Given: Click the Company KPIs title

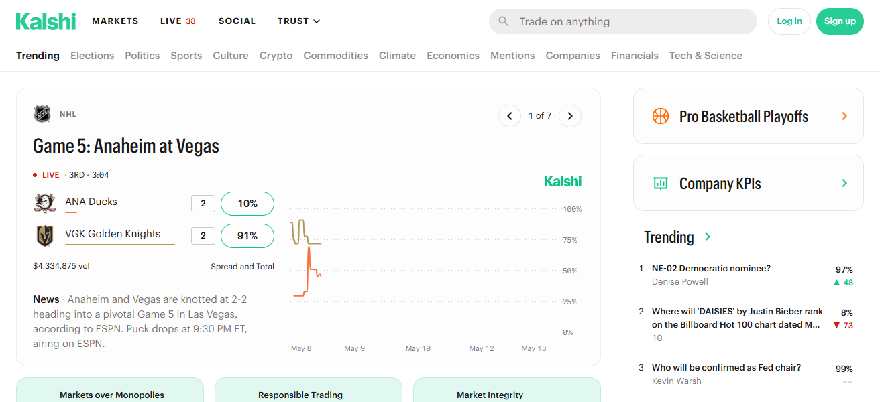Looking at the screenshot, I should point(720,184).
